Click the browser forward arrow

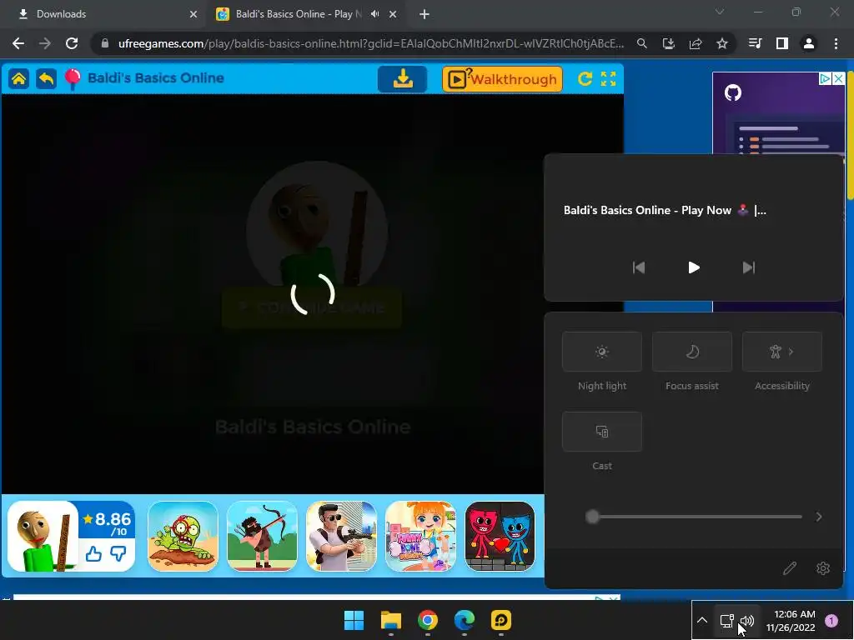[x=45, y=43]
